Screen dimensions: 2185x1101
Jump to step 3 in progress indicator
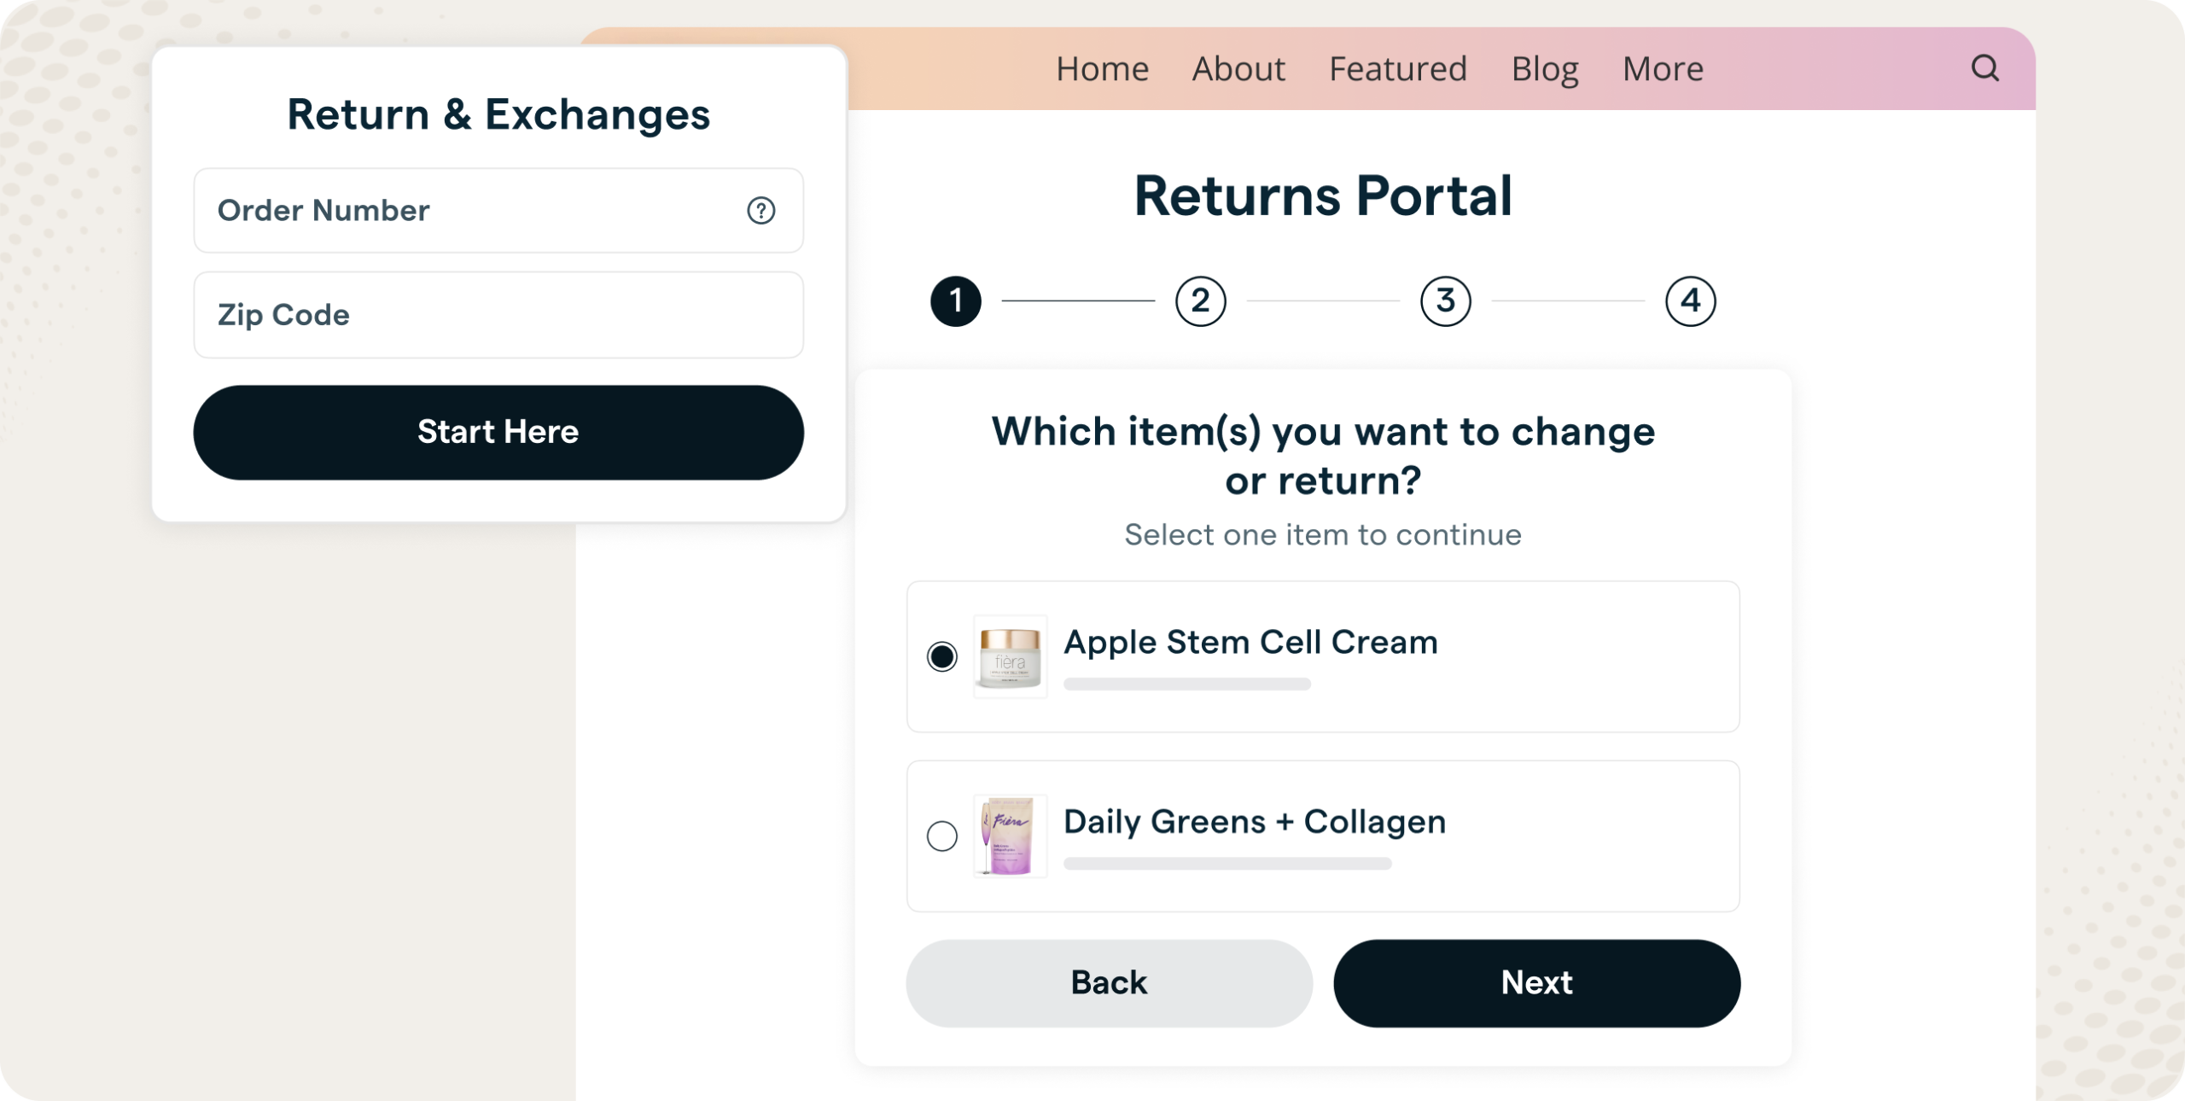click(1446, 301)
